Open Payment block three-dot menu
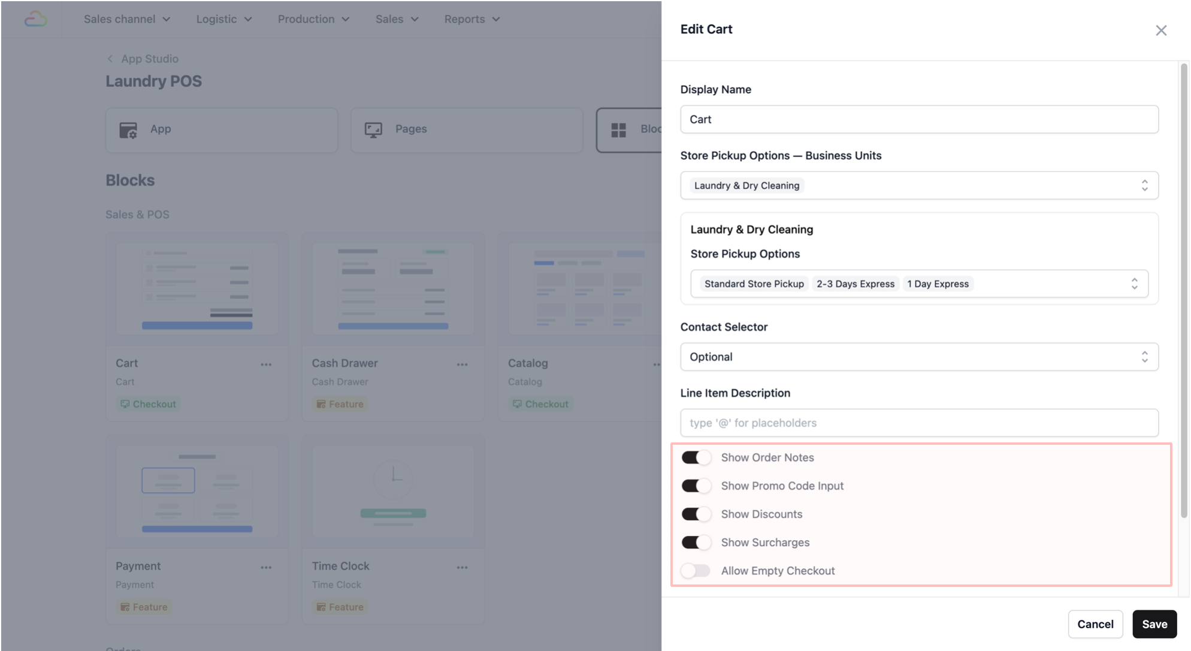The image size is (1191, 651). (x=266, y=567)
